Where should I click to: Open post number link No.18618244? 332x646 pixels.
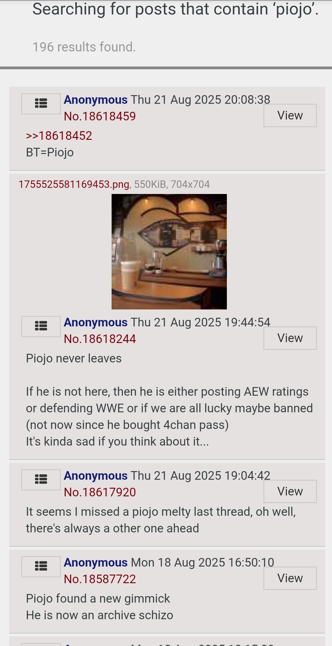pyautogui.click(x=100, y=339)
